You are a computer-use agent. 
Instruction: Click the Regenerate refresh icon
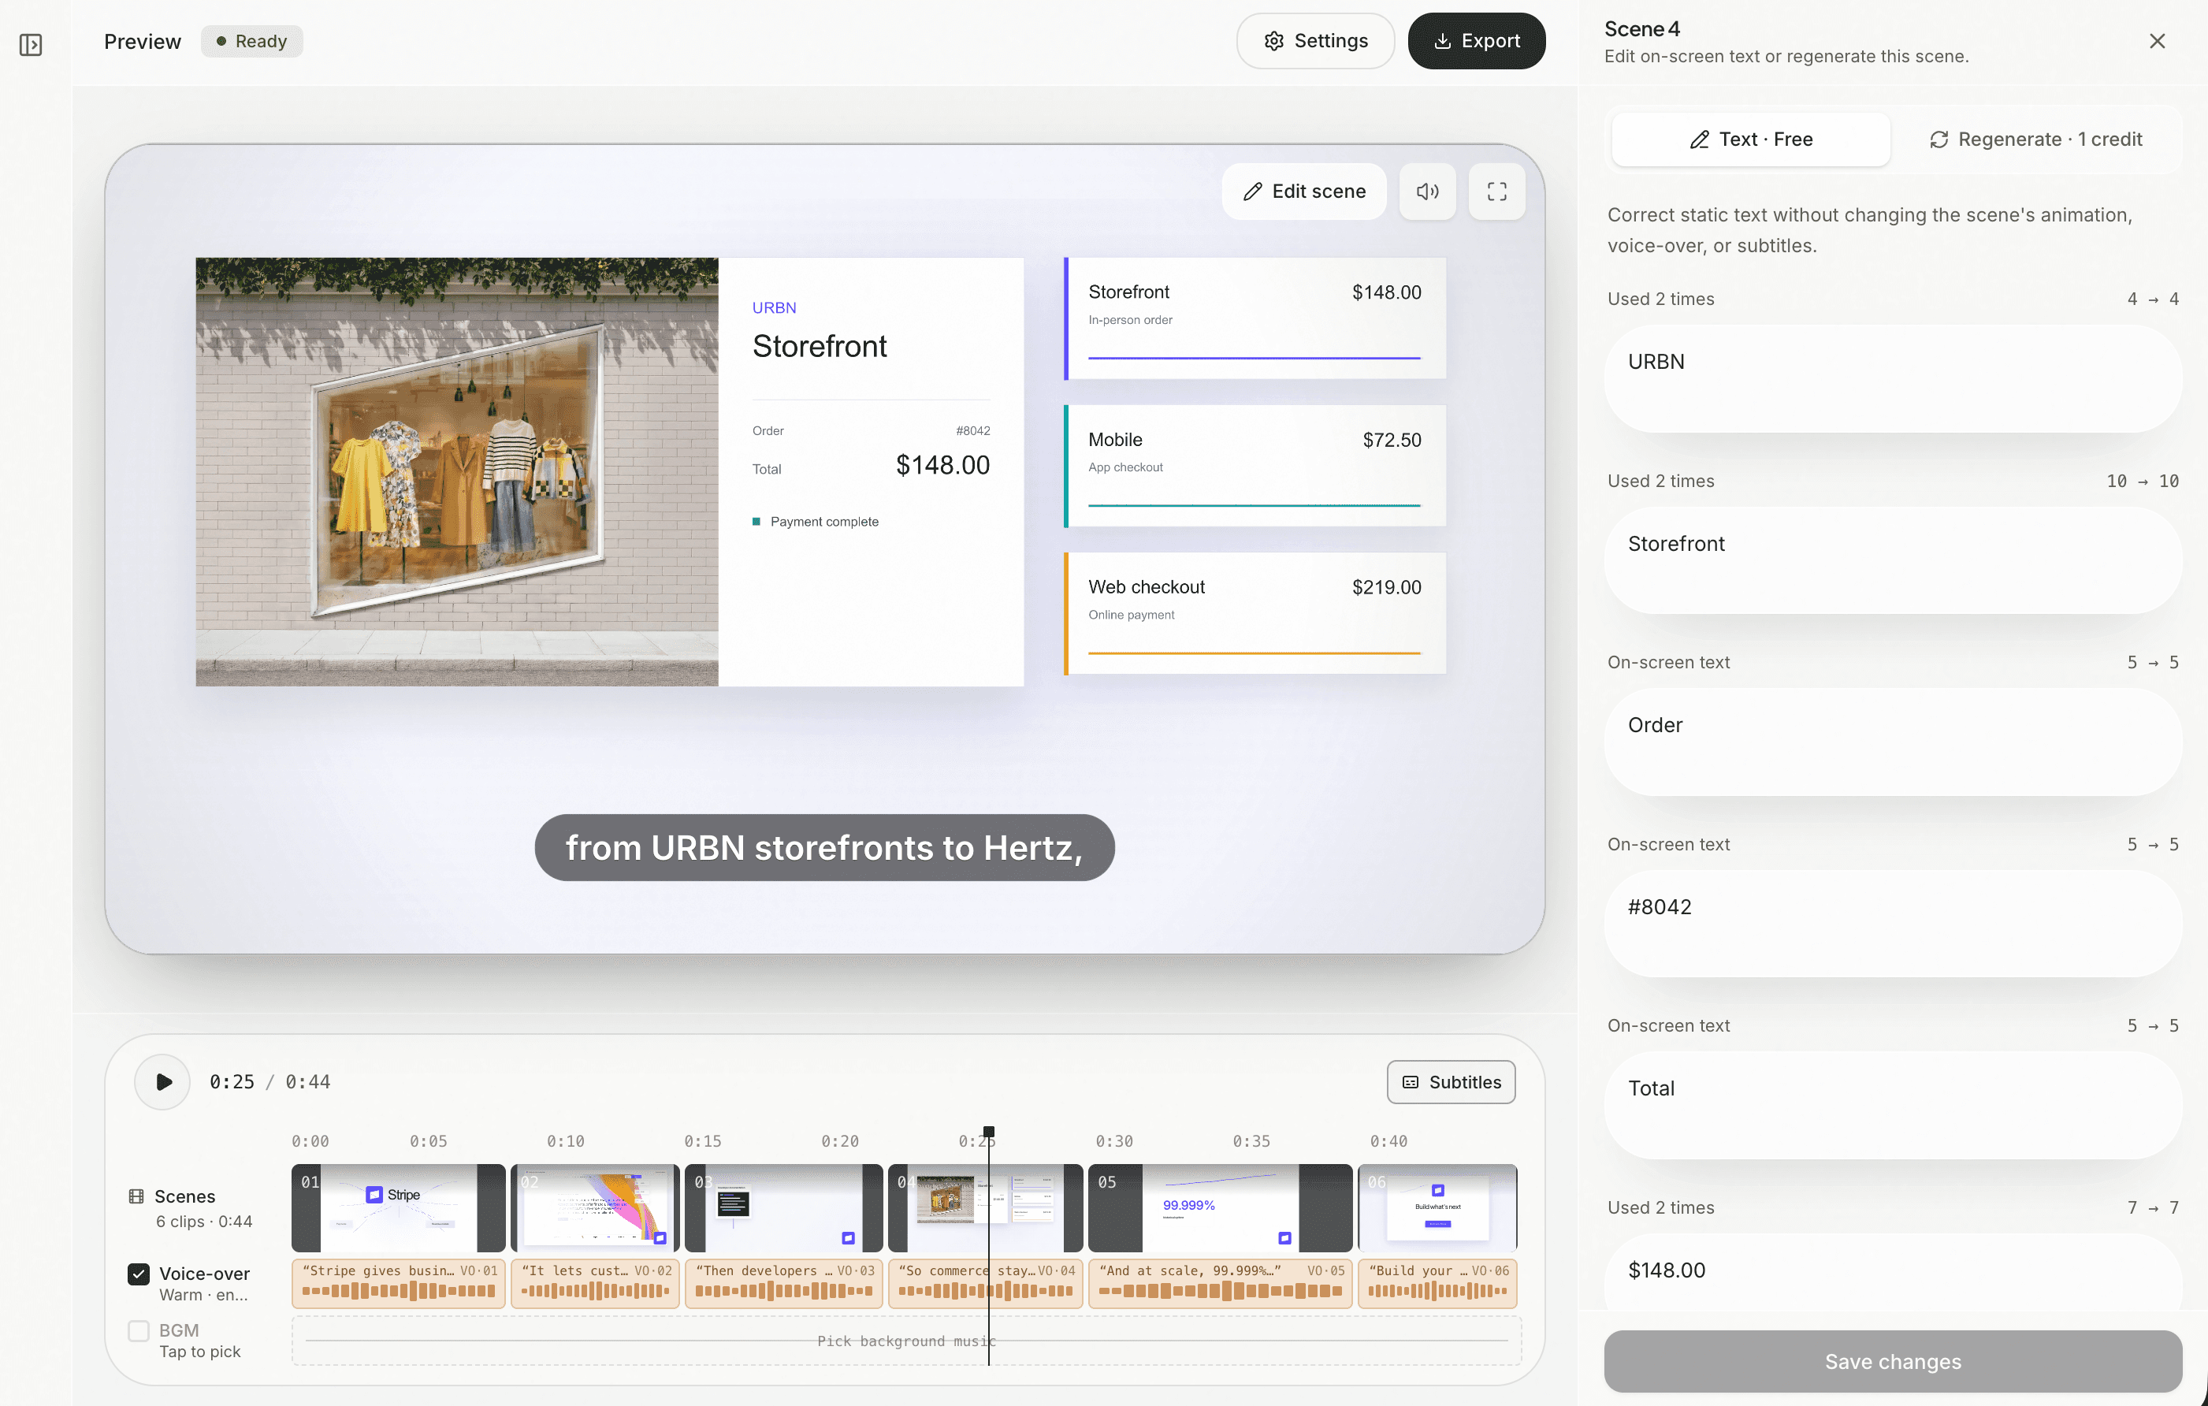[1939, 139]
